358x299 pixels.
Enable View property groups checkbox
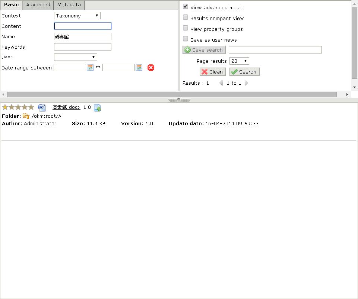click(186, 28)
